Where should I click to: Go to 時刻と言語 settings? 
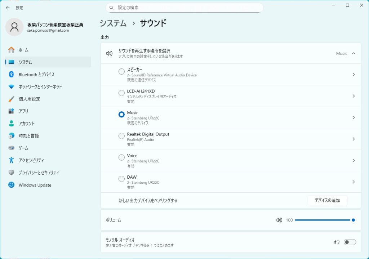[x=28, y=136]
